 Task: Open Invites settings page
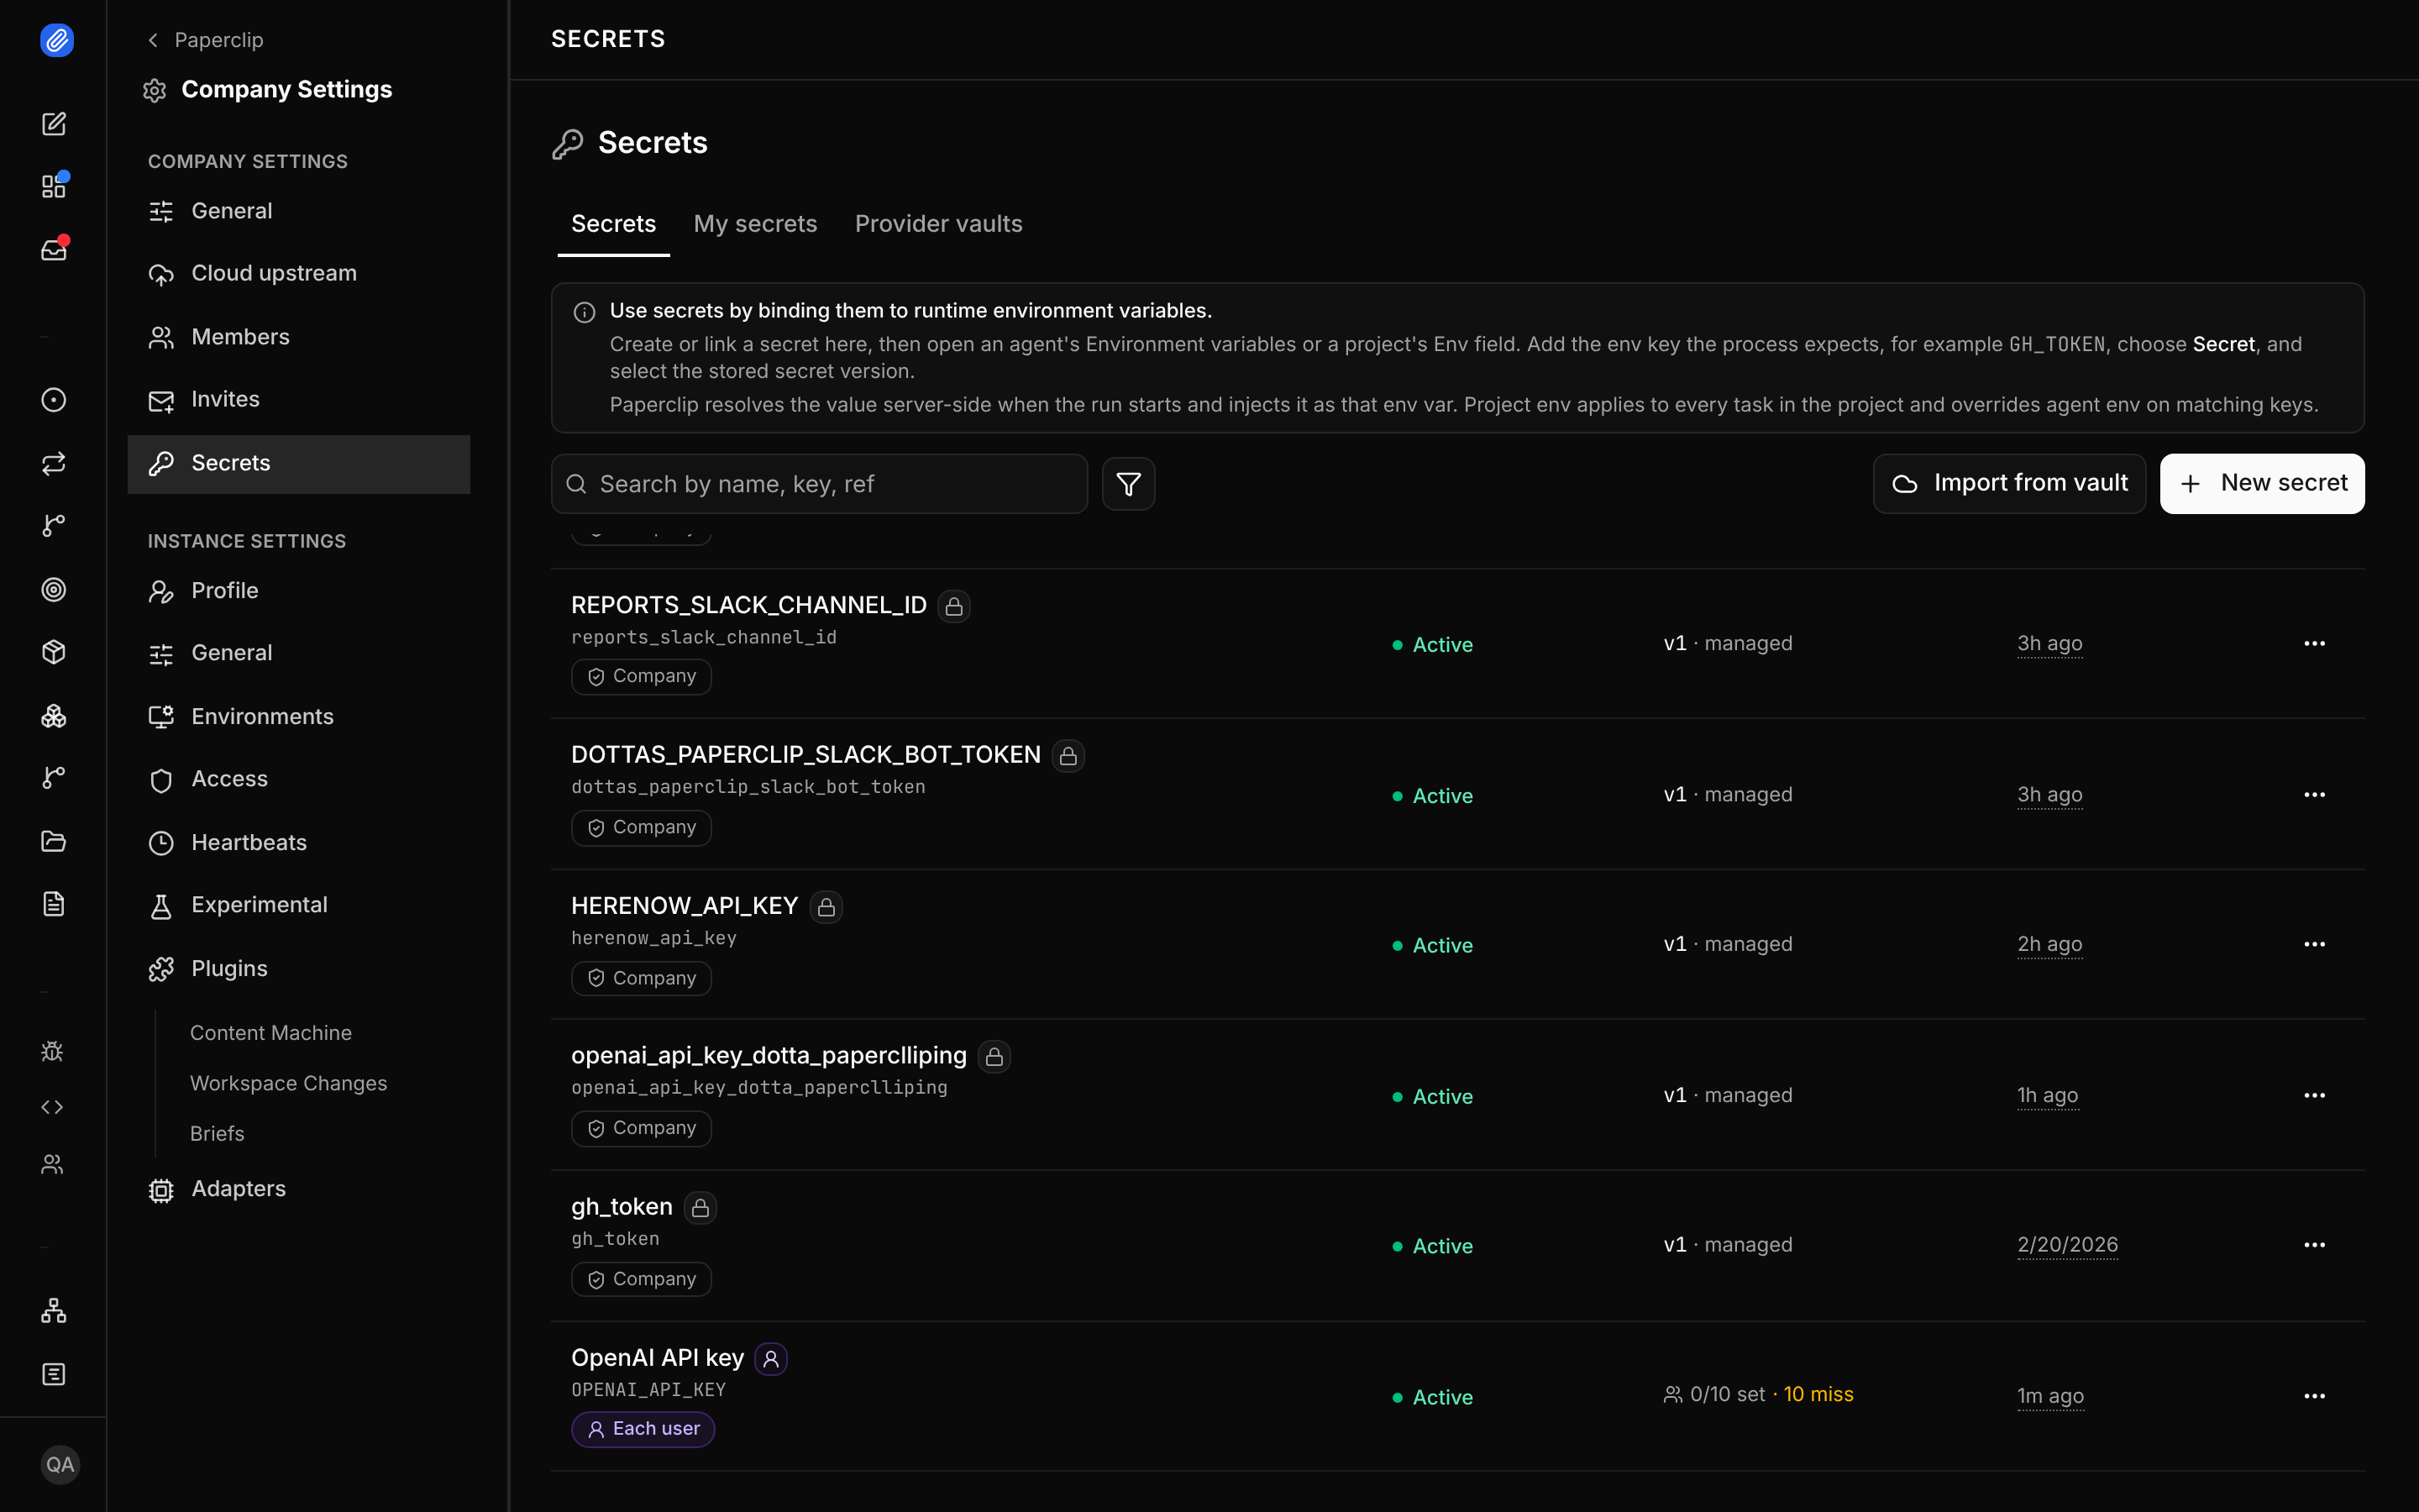point(299,399)
